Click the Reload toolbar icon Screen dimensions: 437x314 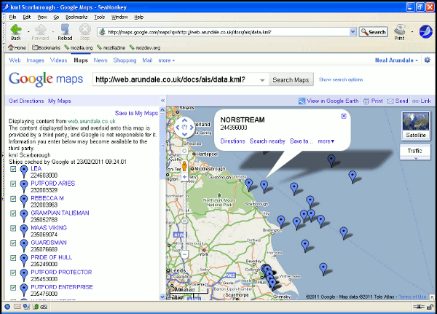pos(65,29)
